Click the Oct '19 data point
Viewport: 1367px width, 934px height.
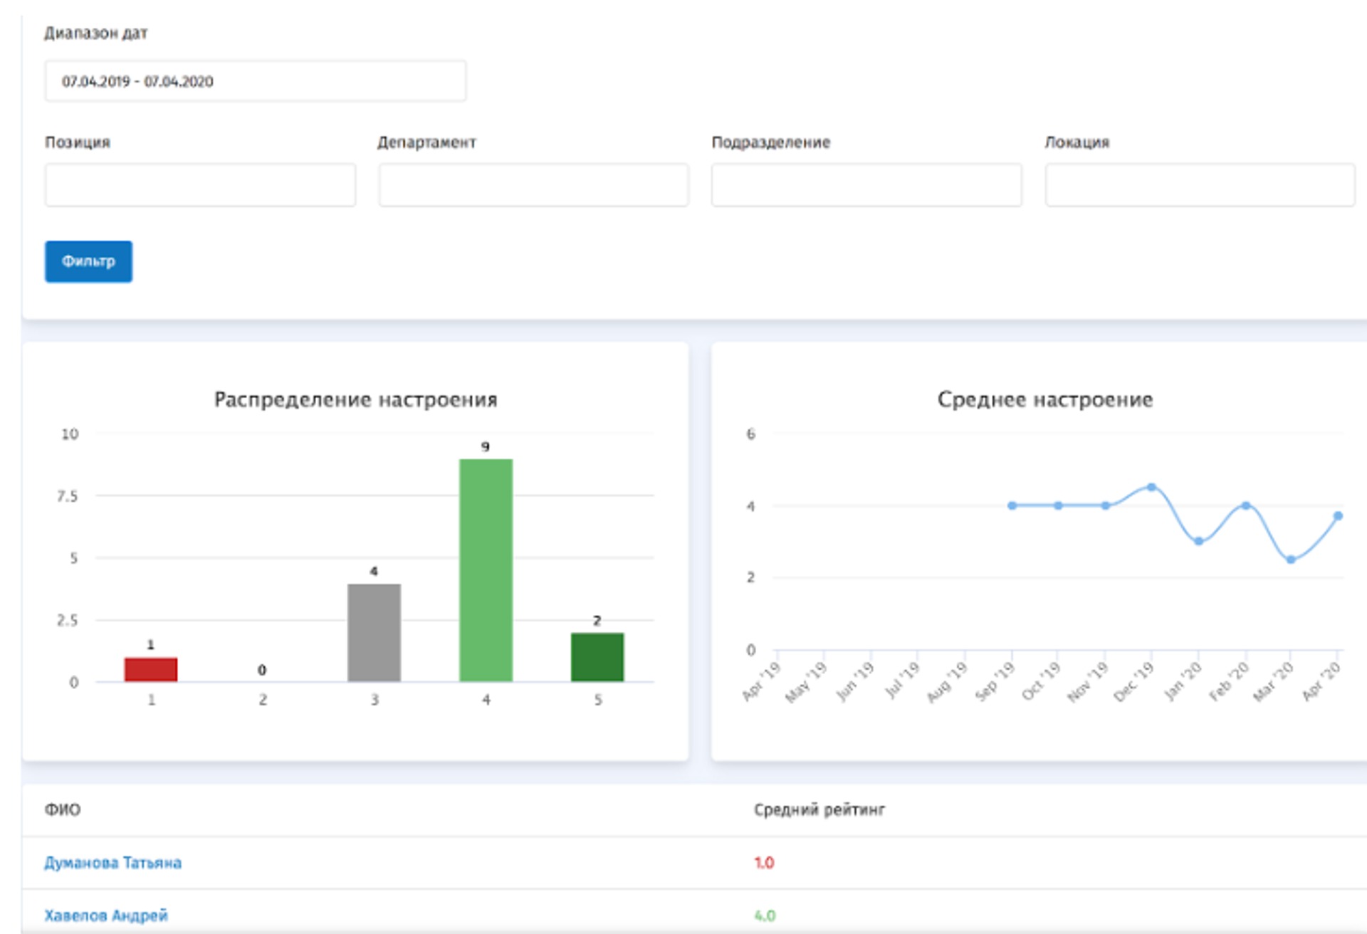click(1058, 505)
